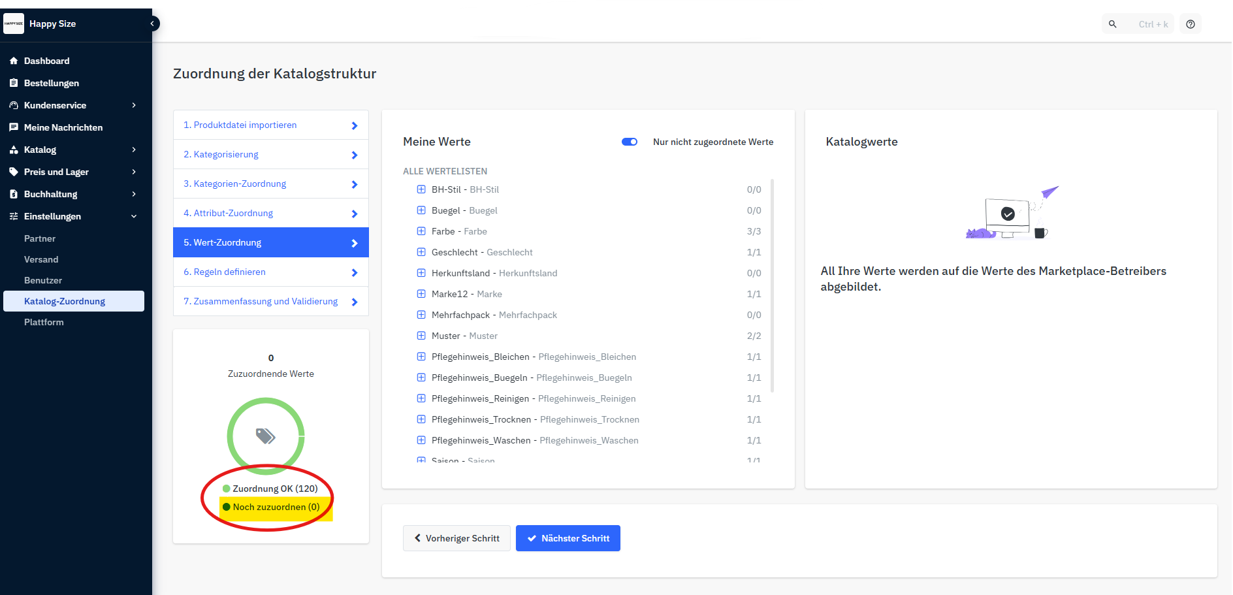Click the Bestellungen clipboard icon
This screenshot has height=595, width=1233.
[x=14, y=83]
